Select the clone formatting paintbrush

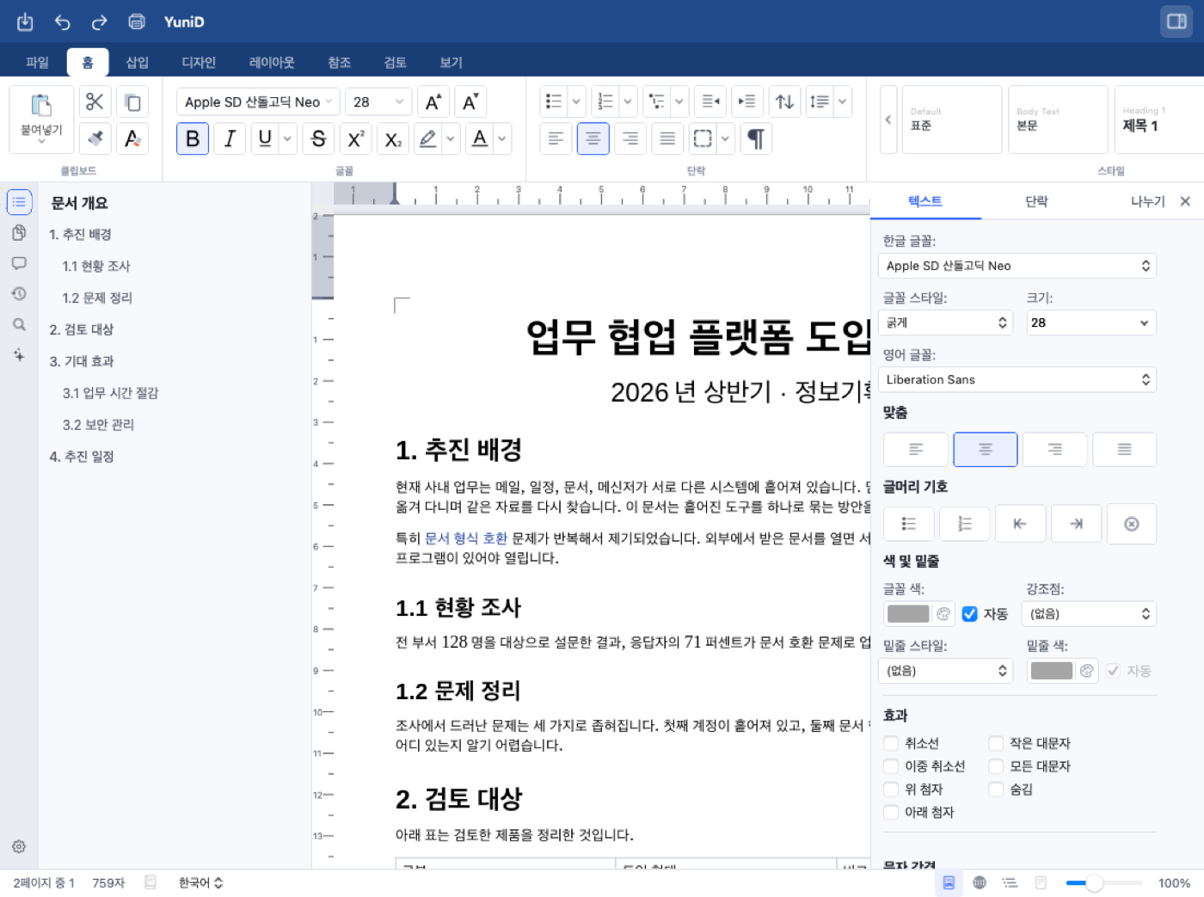coord(95,138)
